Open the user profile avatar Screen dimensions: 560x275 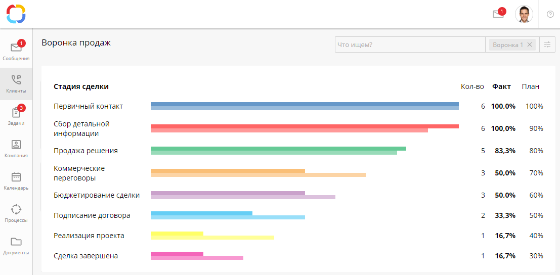tap(524, 14)
